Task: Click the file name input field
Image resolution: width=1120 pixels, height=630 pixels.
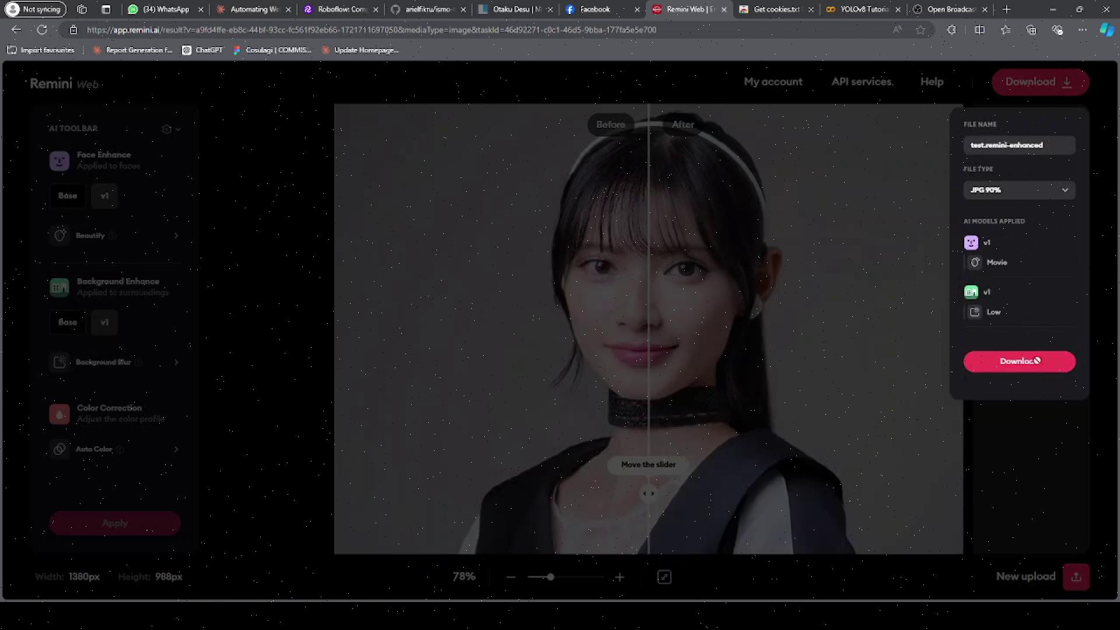Action: point(1019,145)
